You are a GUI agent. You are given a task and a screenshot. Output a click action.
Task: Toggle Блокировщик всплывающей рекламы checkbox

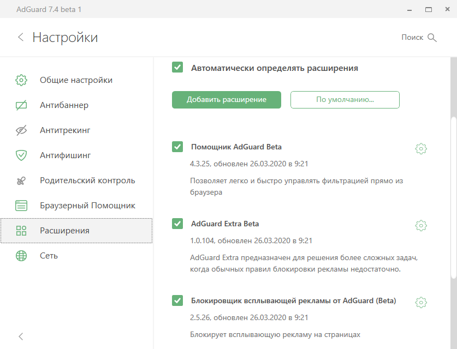point(177,300)
